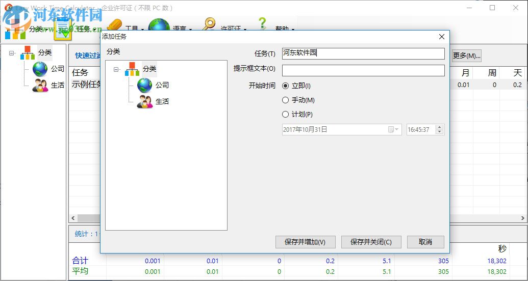Viewport: 528px width, 281px height.
Task: Click right arrow of horizontal scrollbar
Action: [x=522, y=218]
